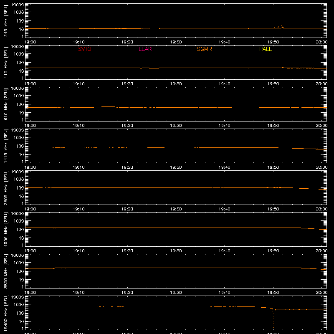Viewport: 334px width, 334px height.
Task: Click the 19:30 tick under the 245 MHz plot
Action: pyautogui.click(x=176, y=42)
